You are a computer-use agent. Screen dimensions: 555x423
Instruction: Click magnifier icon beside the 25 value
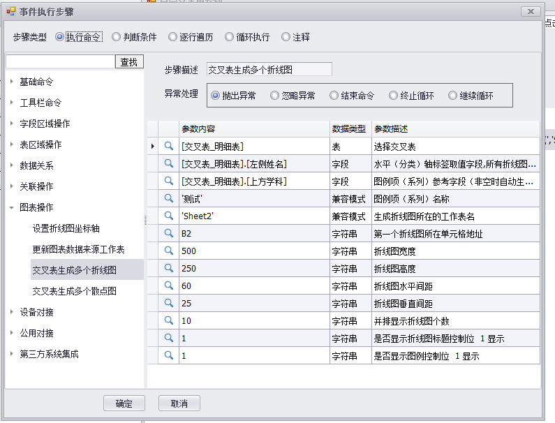(x=168, y=303)
